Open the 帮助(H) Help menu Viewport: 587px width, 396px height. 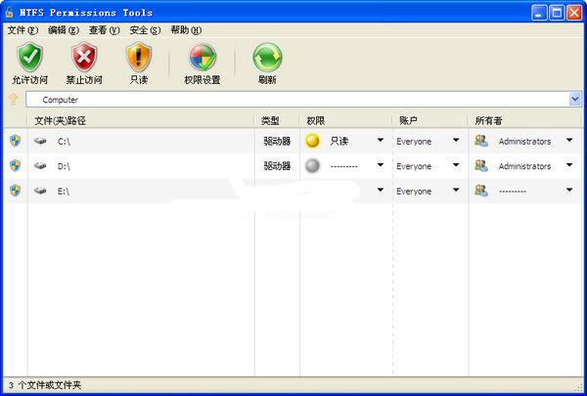pyautogui.click(x=186, y=30)
